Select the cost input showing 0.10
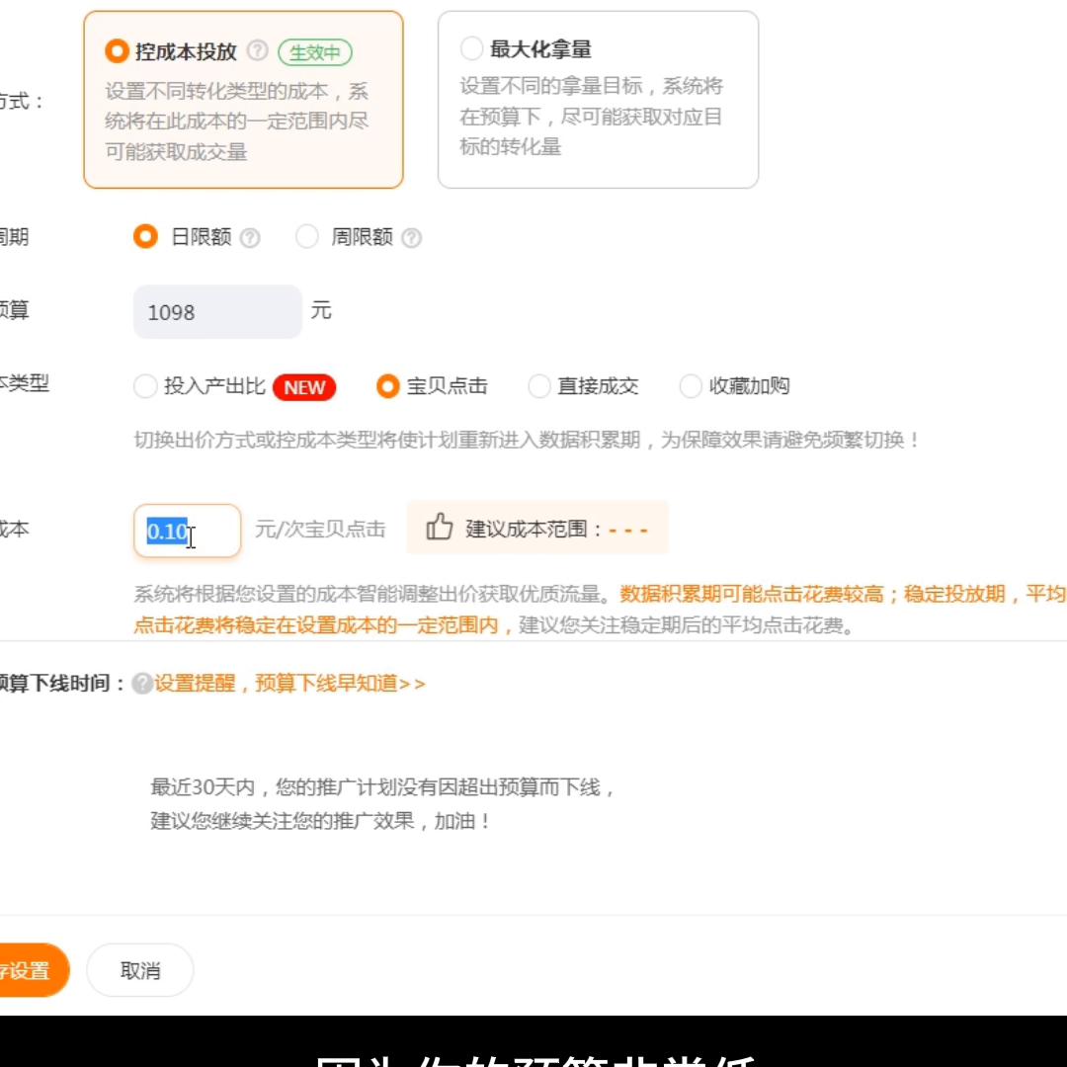The width and height of the screenshot is (1067, 1067). click(186, 531)
